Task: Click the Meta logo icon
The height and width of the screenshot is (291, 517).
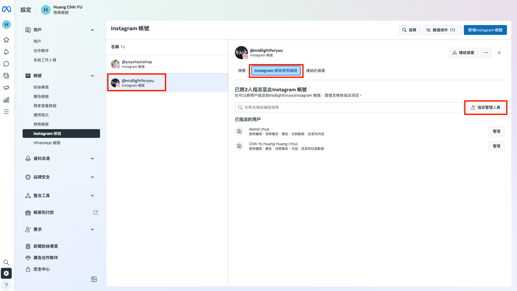Action: pyautogui.click(x=6, y=9)
